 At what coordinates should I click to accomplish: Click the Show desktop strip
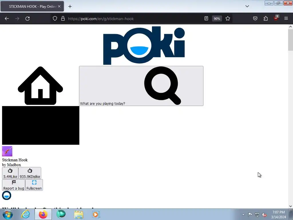291,214
